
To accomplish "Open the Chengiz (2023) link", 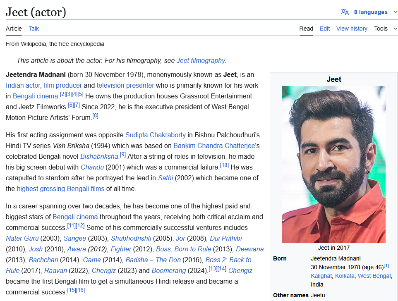I will pos(103,270).
